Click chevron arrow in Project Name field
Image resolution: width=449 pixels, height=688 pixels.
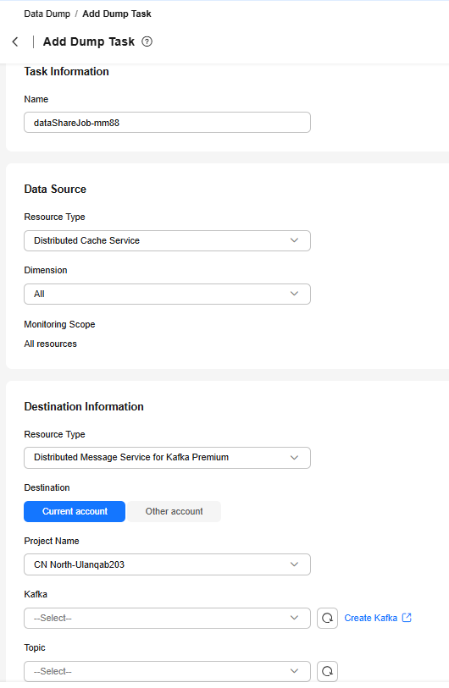click(x=294, y=564)
